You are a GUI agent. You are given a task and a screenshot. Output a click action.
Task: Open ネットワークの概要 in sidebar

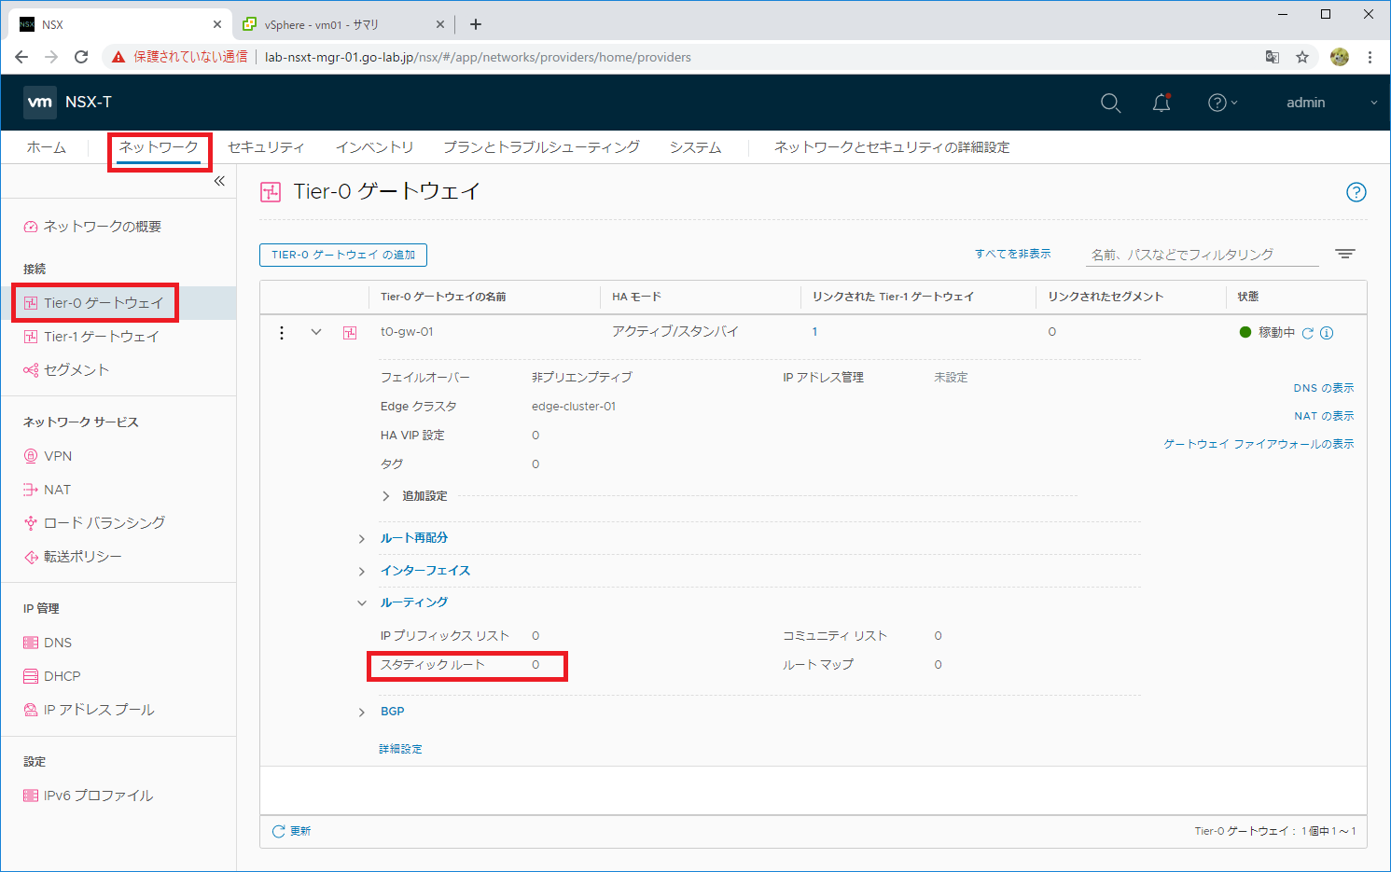[102, 227]
